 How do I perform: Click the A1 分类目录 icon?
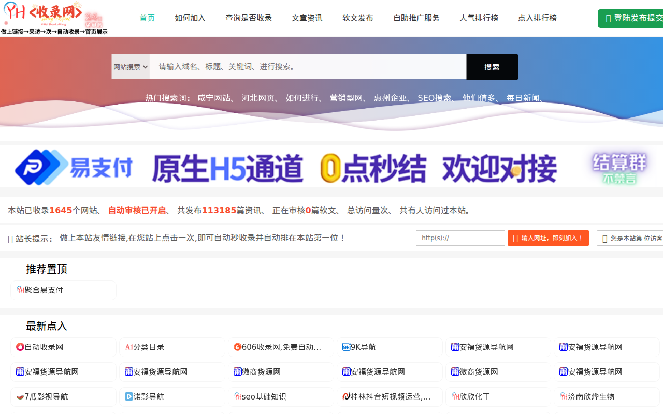[129, 347]
